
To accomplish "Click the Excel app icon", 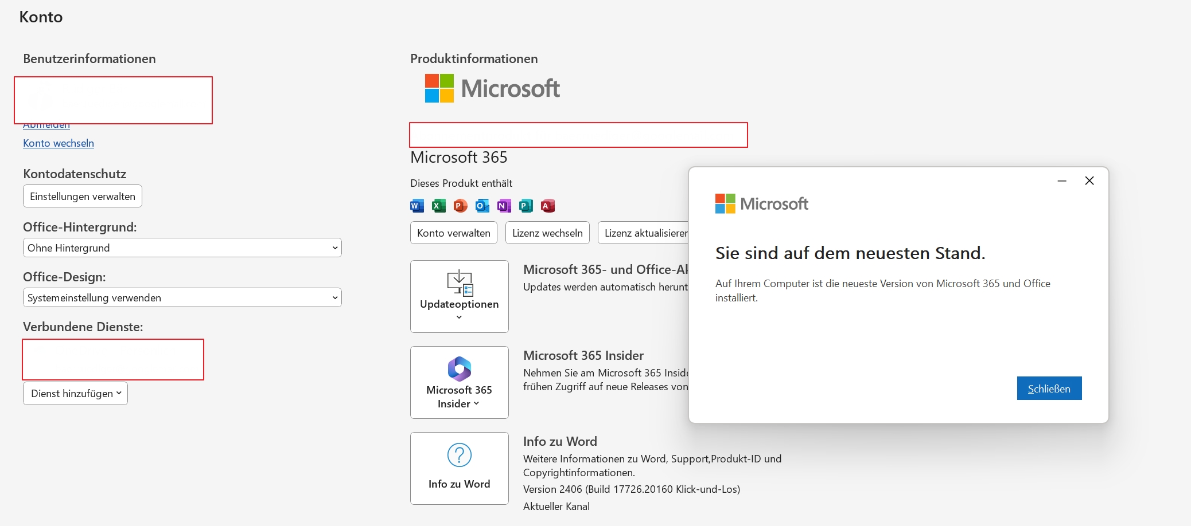I will [x=439, y=206].
